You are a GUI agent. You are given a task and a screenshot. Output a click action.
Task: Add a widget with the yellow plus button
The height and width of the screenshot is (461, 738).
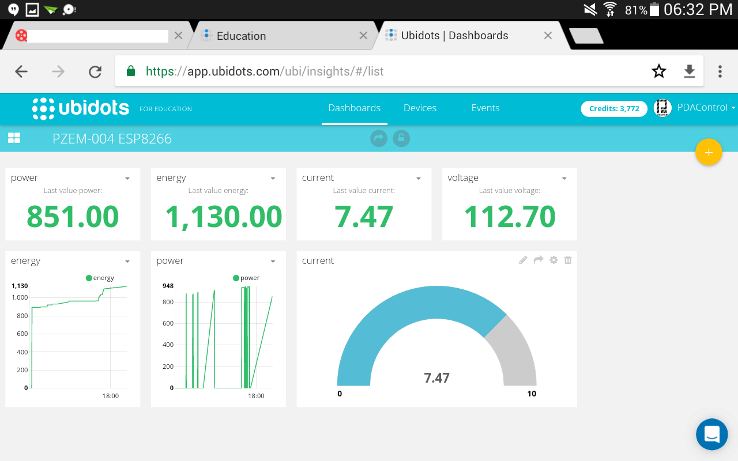(x=709, y=152)
